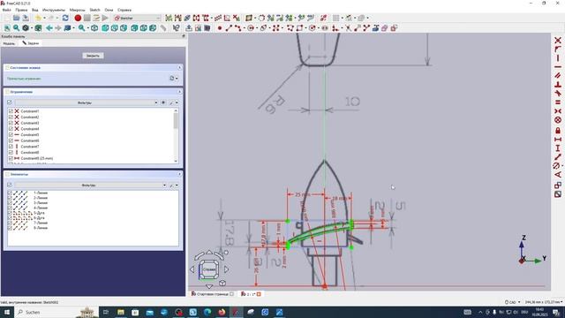Image resolution: width=565 pixels, height=318 pixels.
Task: Click the constraints visibility toggle button
Action: coord(163,102)
